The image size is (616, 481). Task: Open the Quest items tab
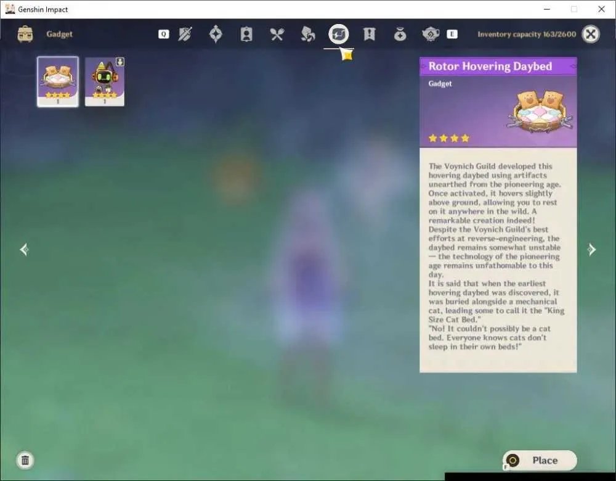(369, 34)
